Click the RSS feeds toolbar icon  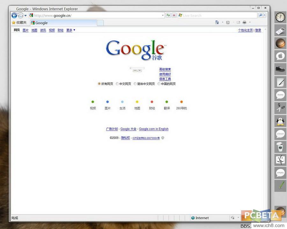(228, 23)
